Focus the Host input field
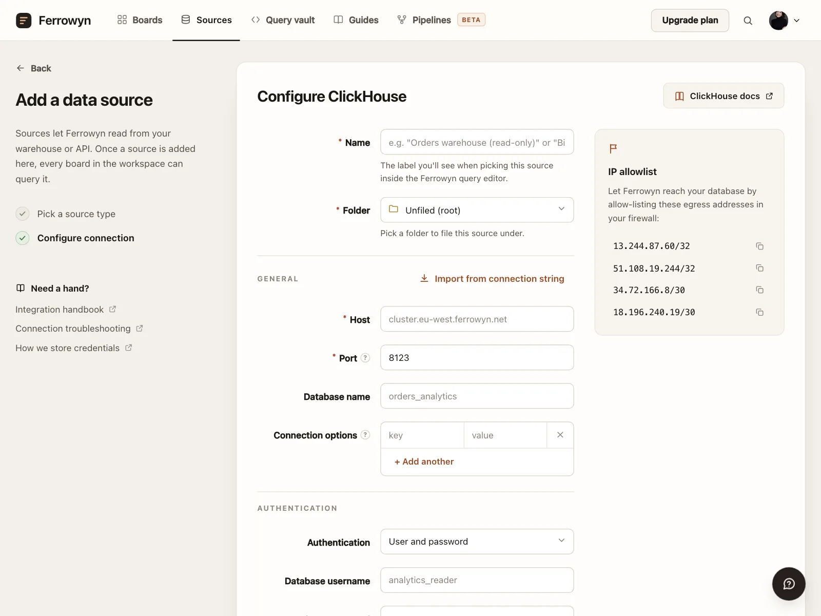 [477, 319]
